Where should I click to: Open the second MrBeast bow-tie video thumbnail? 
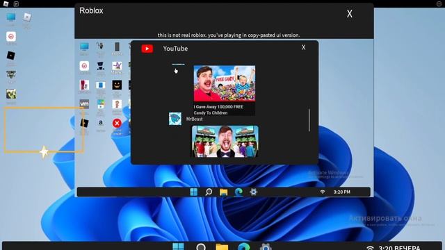point(225,142)
